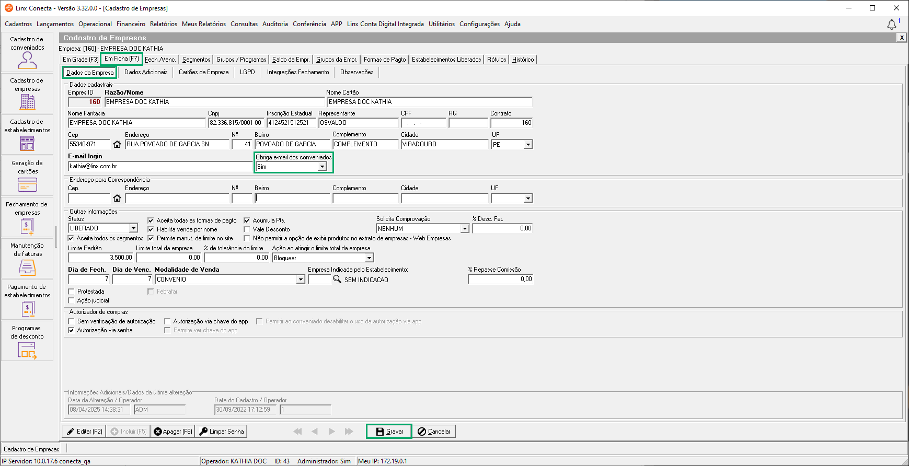Switch to LGPD tab
The height and width of the screenshot is (466, 909).
[247, 72]
